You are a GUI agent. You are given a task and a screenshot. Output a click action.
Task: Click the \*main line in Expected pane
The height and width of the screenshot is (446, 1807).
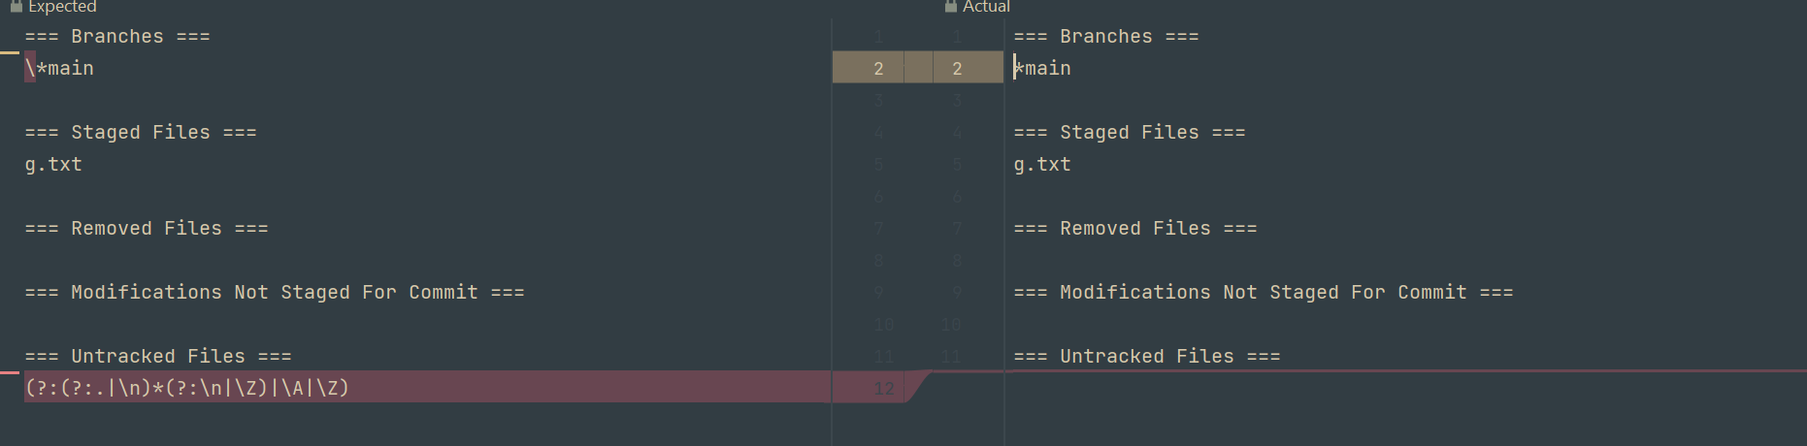point(60,68)
